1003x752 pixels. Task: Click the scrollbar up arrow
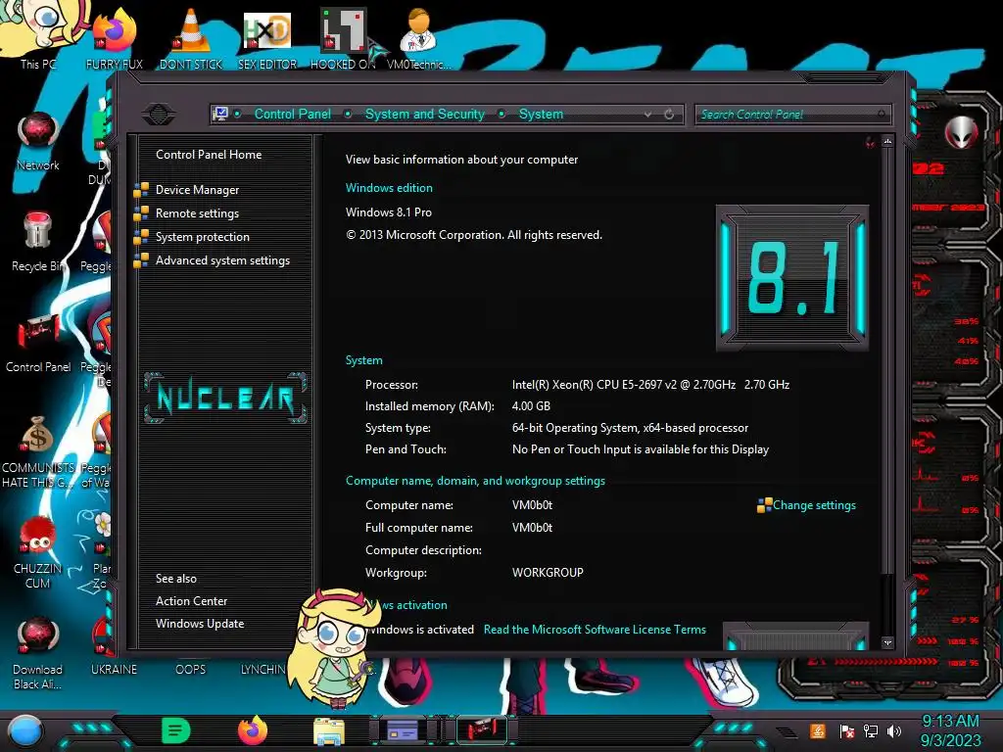click(887, 141)
